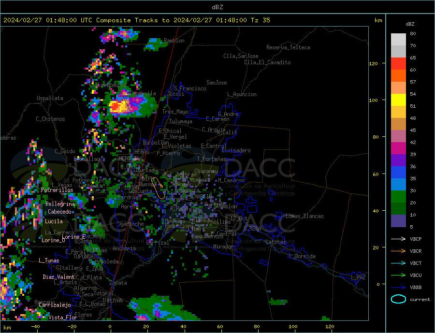The image size is (435, 333).
Task: Click the S_Francisco label
Action: point(190,88)
